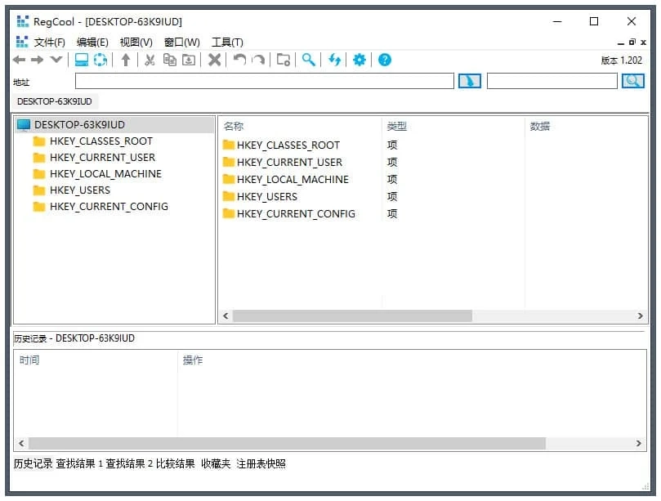Click the key list horizontal scrollbar right arrow
The width and height of the screenshot is (661, 501).
[x=641, y=315]
